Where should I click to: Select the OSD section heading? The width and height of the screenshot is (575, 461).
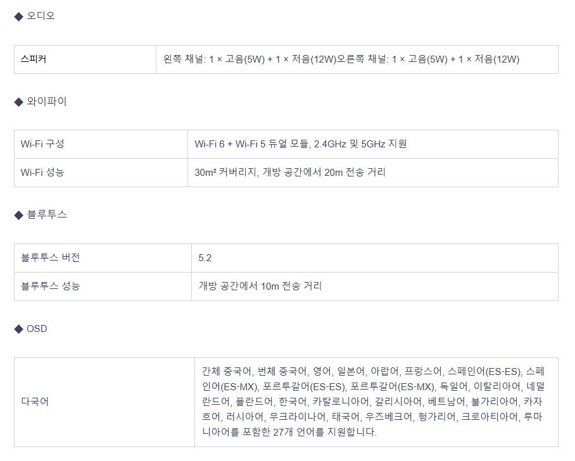click(37, 329)
